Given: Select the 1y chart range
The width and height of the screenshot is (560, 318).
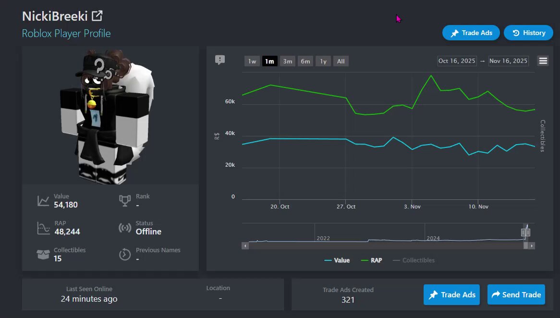Looking at the screenshot, I should [x=323, y=61].
